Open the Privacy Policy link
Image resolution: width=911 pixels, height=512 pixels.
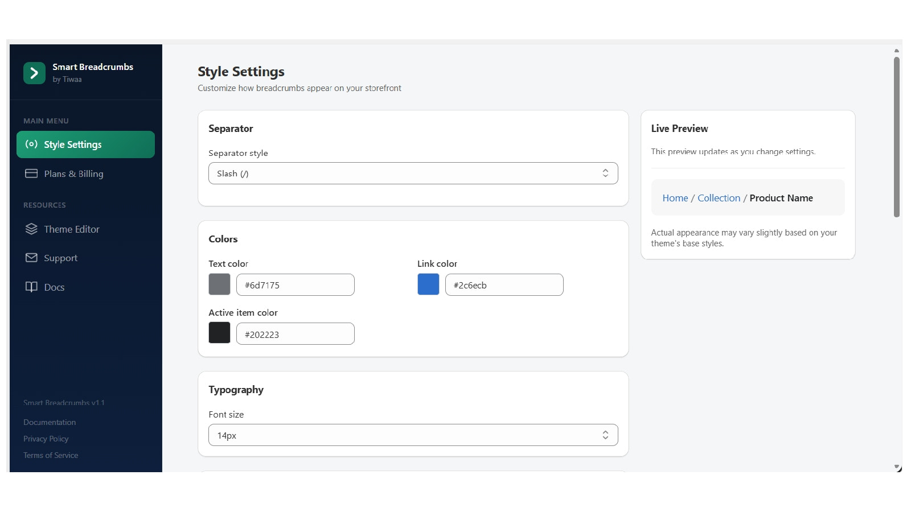pos(46,439)
